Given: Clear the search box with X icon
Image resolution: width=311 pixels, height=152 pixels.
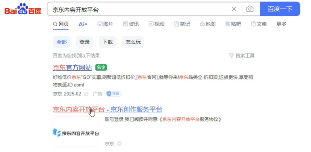Looking at the screenshot, I should (x=234, y=9).
